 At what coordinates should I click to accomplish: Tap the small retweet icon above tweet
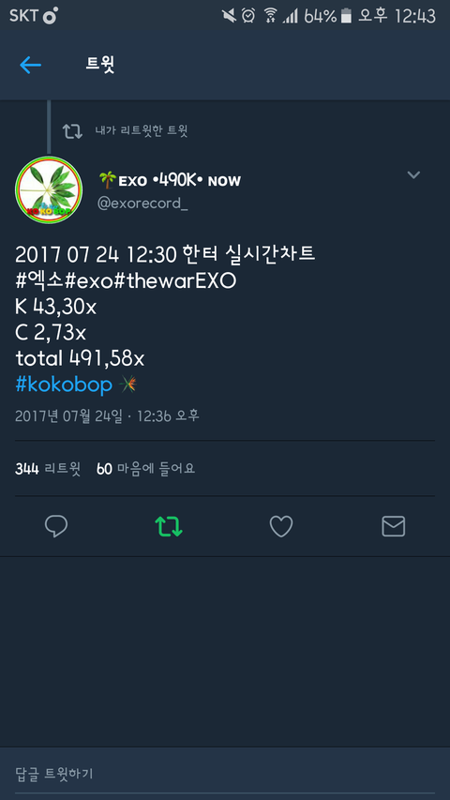coord(72,131)
